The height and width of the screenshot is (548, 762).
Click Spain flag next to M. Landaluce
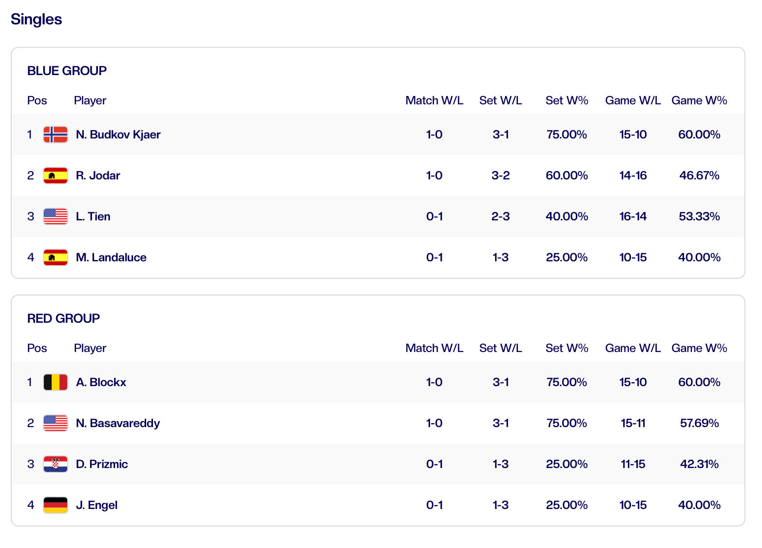tap(55, 257)
